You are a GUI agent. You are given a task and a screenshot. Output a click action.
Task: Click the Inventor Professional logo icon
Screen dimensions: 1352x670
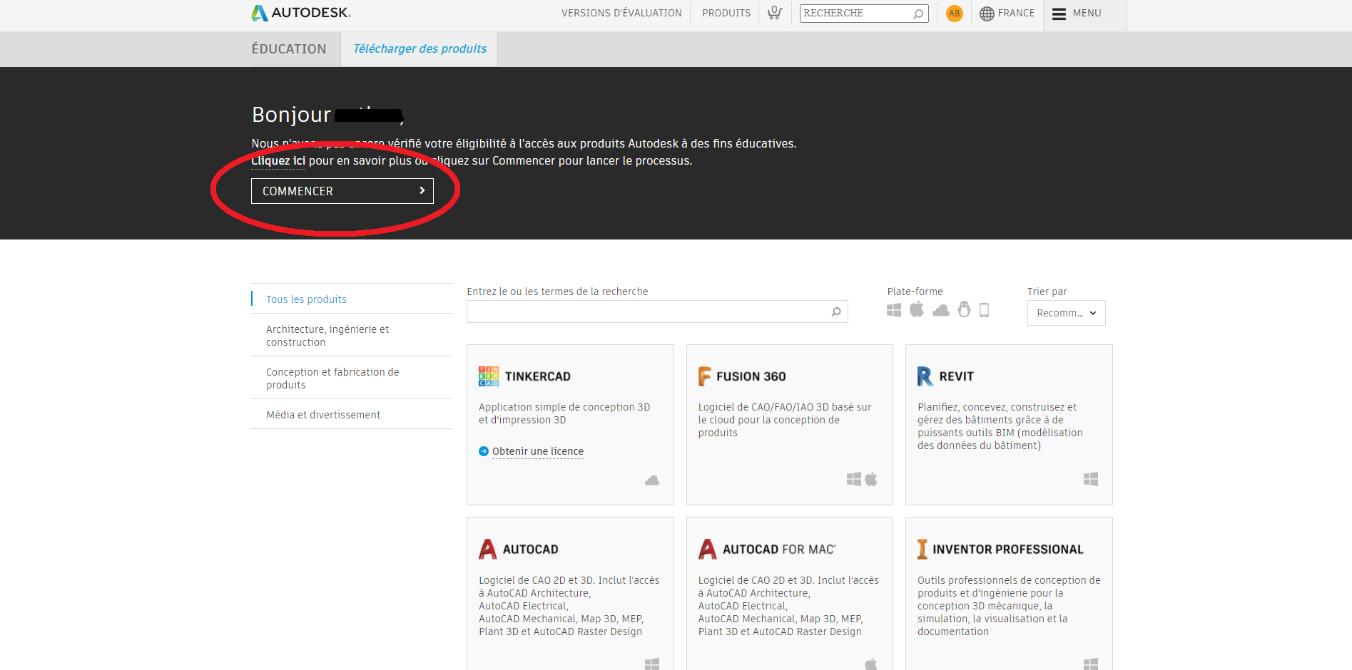coord(922,550)
